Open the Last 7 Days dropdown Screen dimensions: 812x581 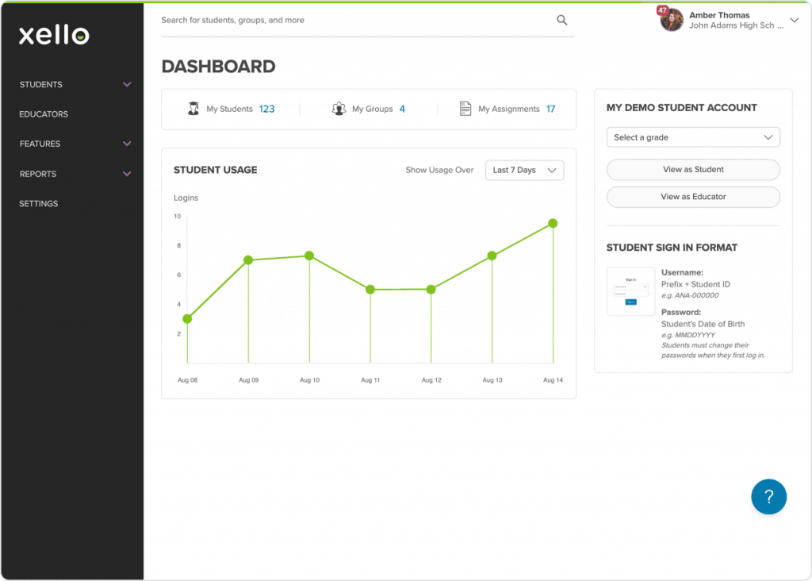[524, 170]
